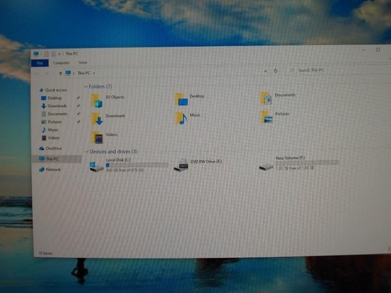Open the 3D Objects folder icon
This screenshot has width=391, height=293.
[97, 101]
